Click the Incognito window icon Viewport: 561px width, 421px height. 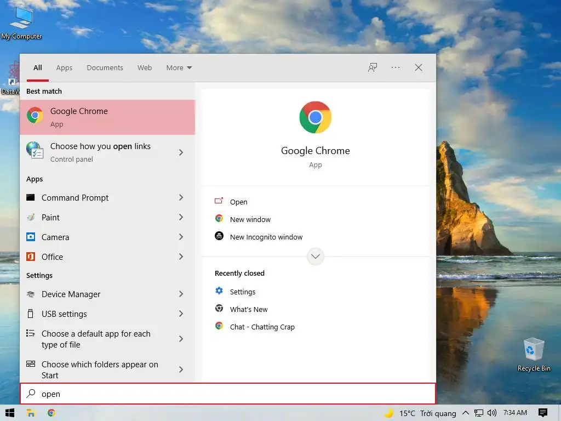tap(219, 236)
